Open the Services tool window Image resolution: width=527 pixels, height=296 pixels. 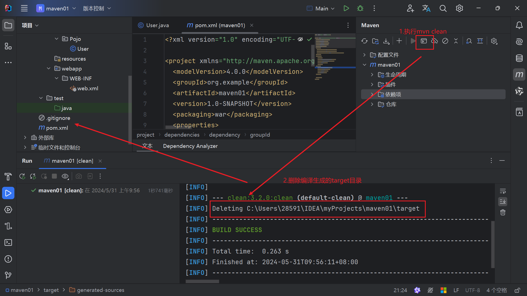(8, 210)
